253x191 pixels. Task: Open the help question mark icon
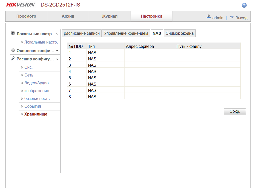pyautogui.click(x=244, y=5)
